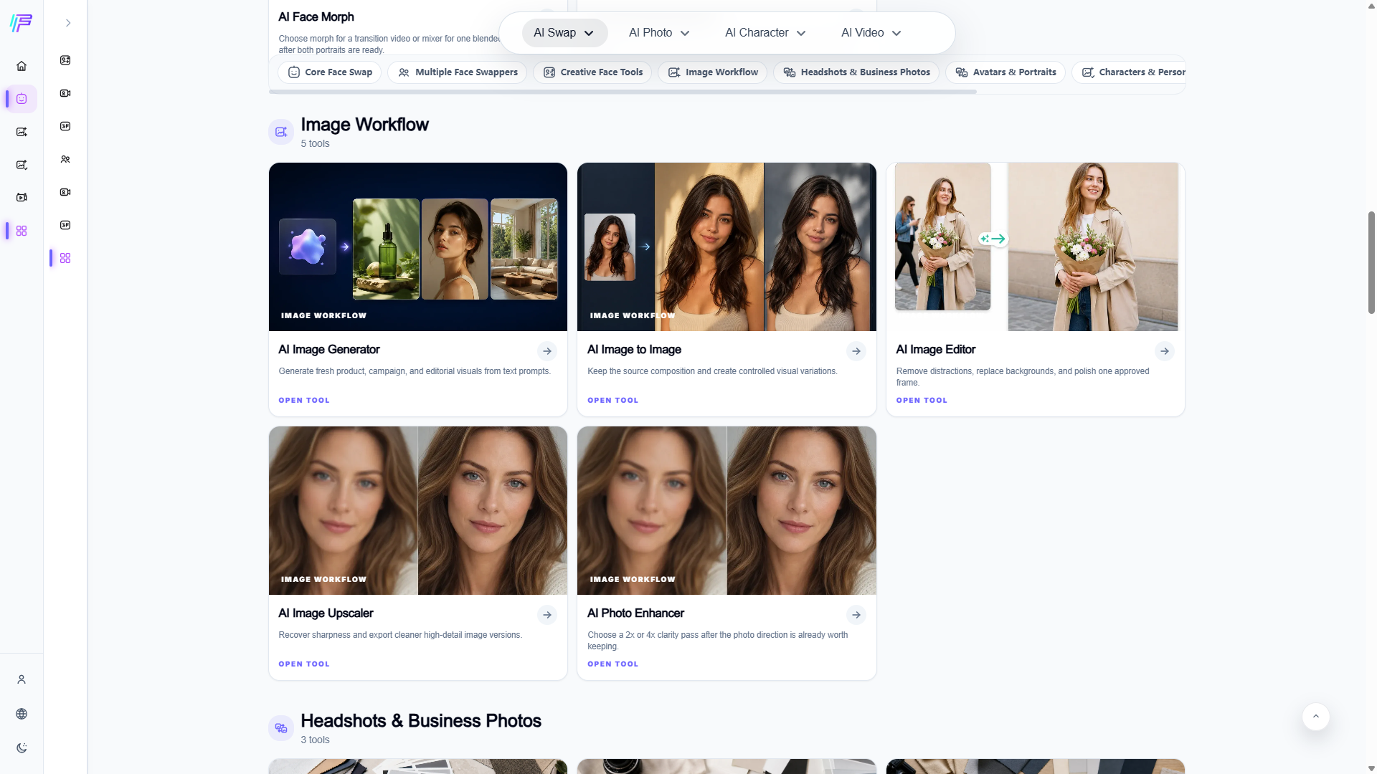Screen dimensions: 1377x774
Task: Click the horizontal category scrollbar
Action: pyautogui.click(x=623, y=92)
